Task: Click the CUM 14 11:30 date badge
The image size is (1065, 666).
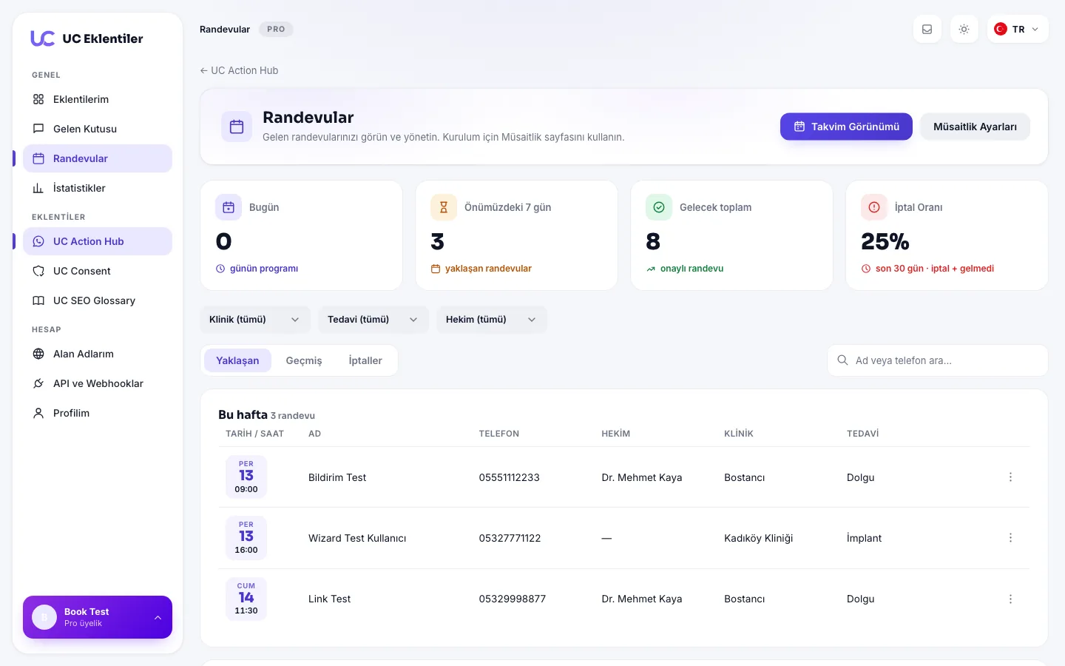Action: pos(246,599)
